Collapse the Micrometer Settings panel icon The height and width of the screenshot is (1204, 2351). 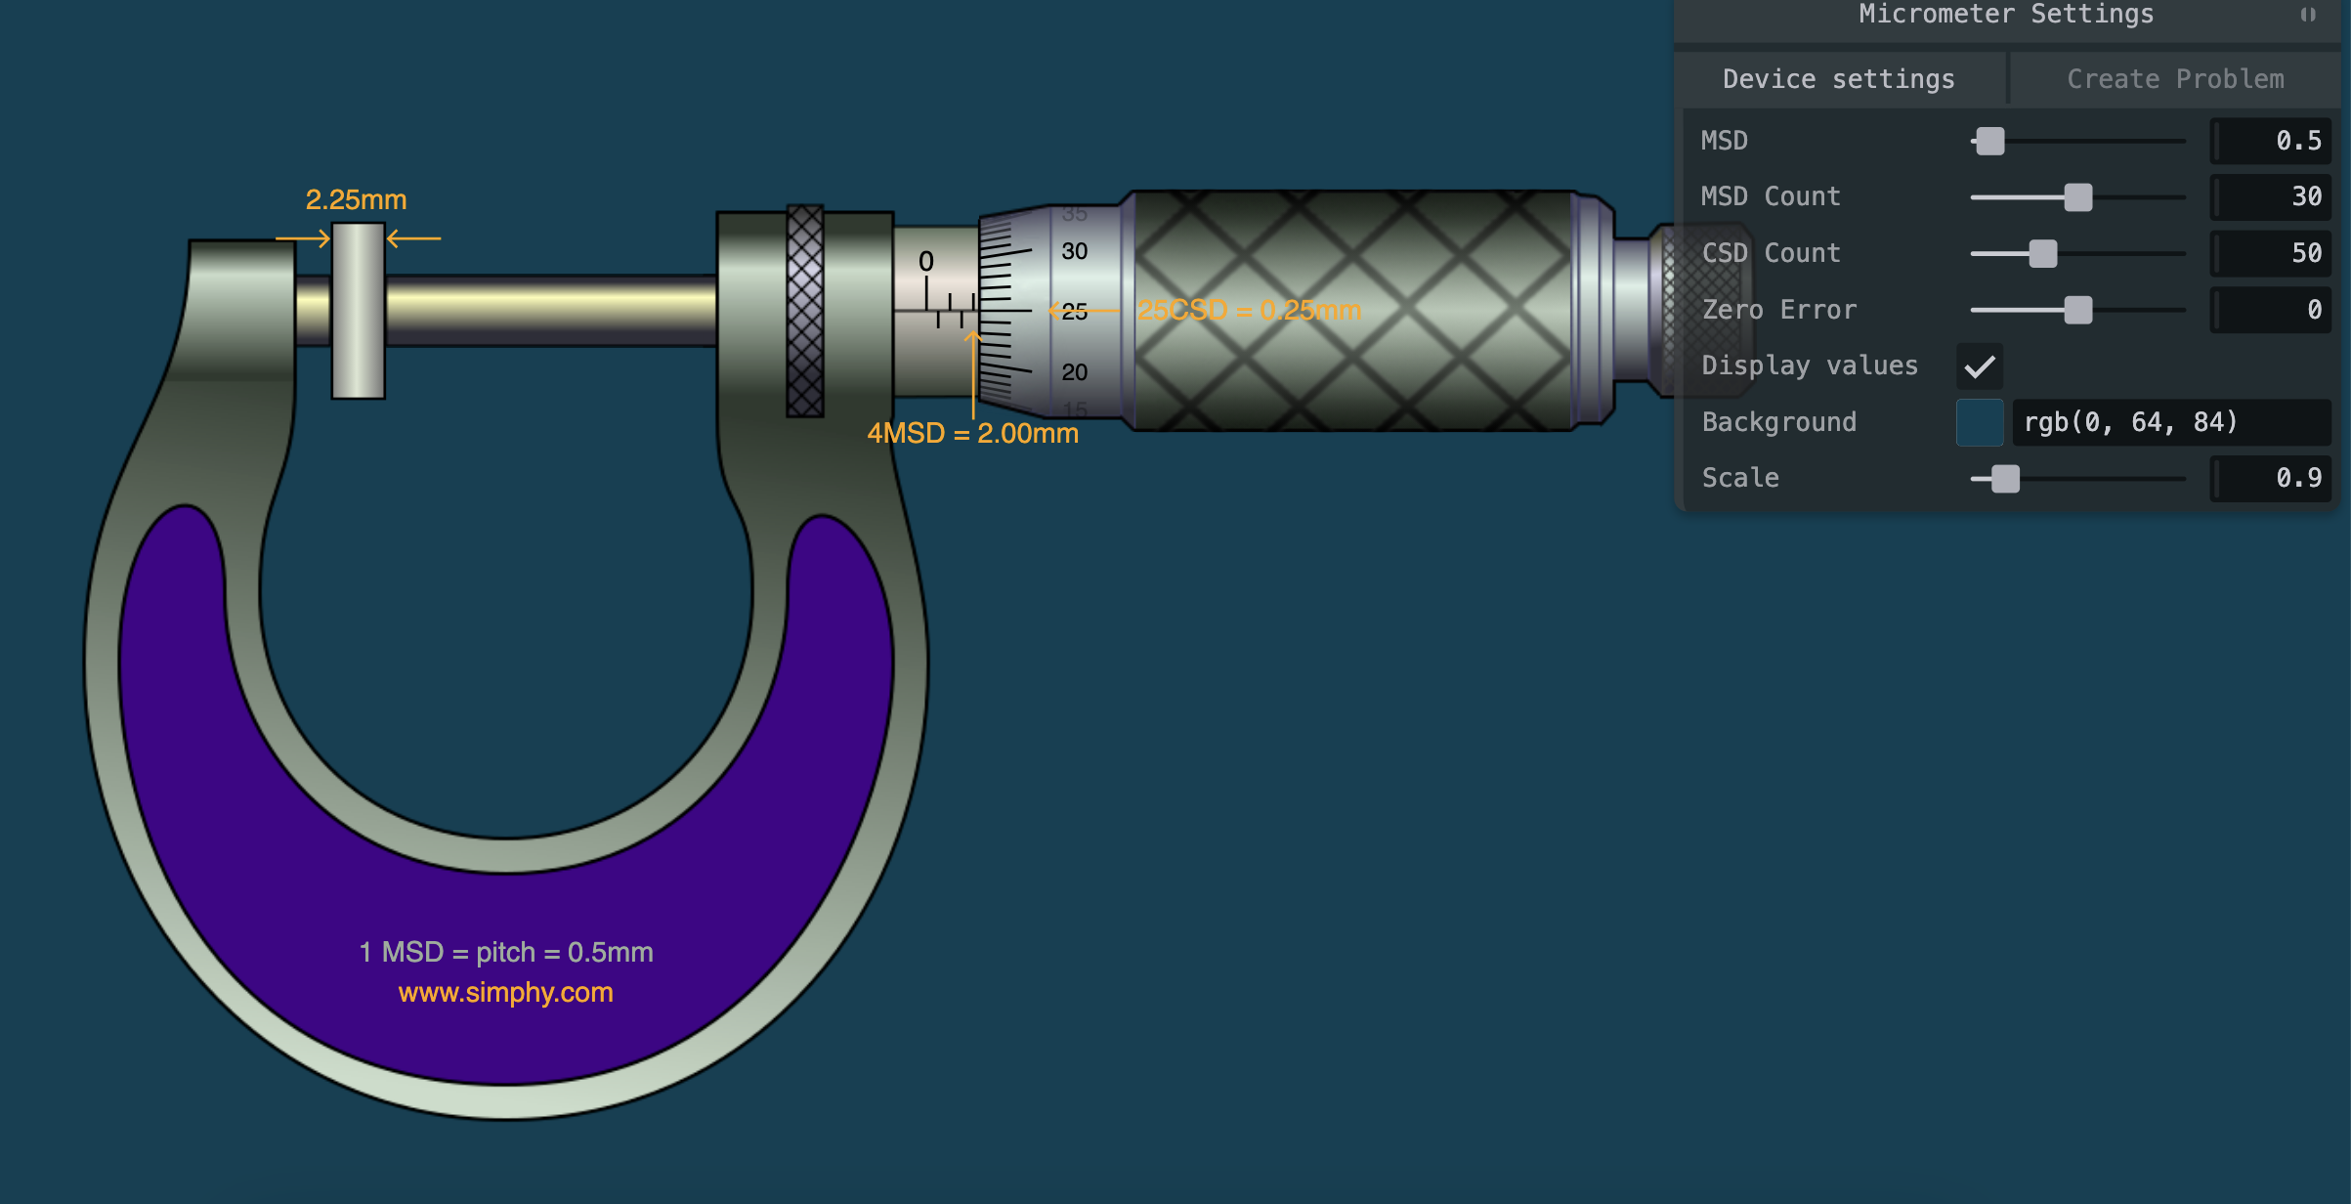click(x=2308, y=15)
